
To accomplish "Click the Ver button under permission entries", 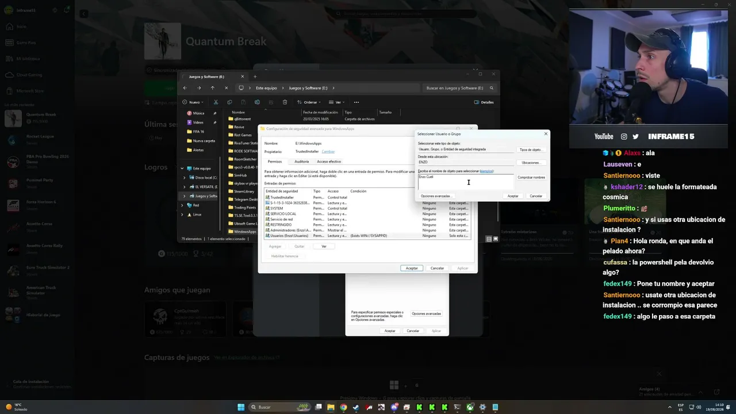I will (x=324, y=246).
